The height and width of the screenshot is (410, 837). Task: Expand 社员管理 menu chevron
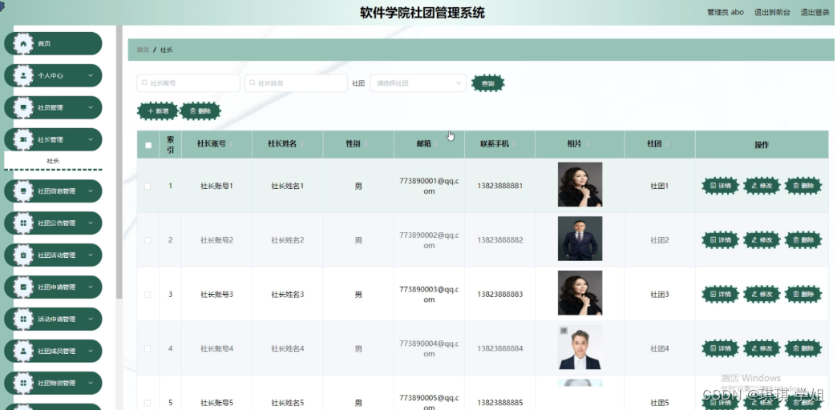[x=91, y=107]
